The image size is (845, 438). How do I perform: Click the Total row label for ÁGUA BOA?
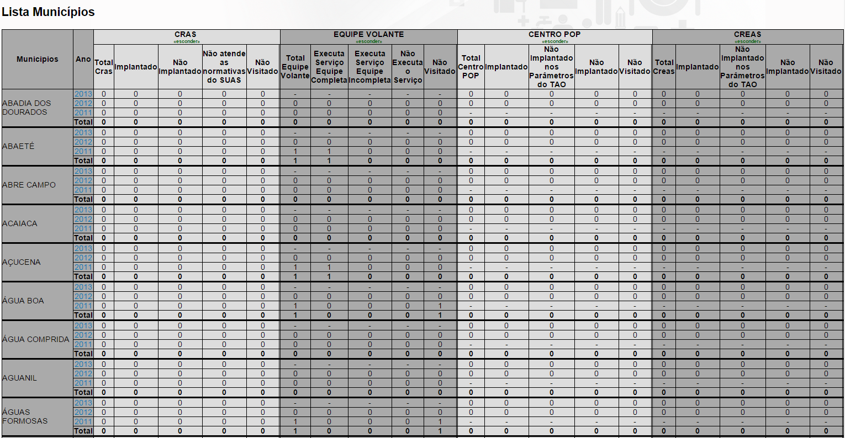[x=83, y=315]
